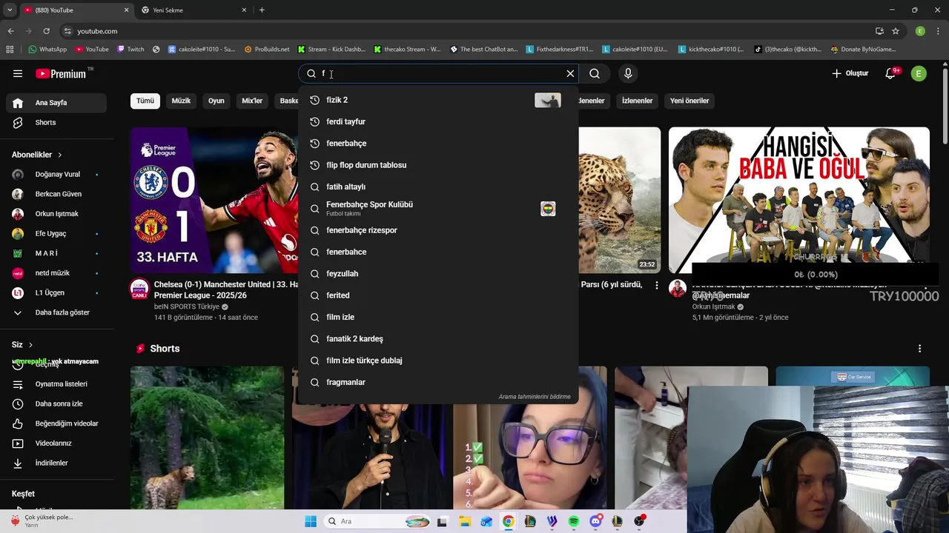Expand the Abonelikler section chevron
Screen dimensions: 949x533
point(59,155)
